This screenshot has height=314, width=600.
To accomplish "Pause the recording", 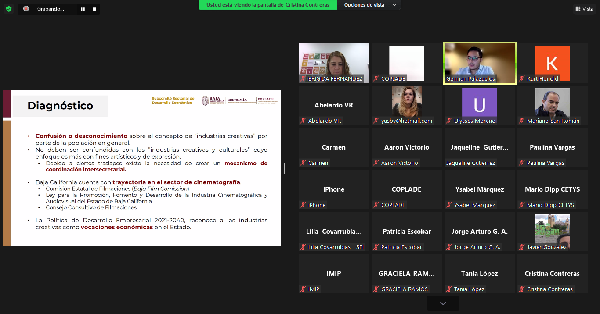I will coord(83,9).
